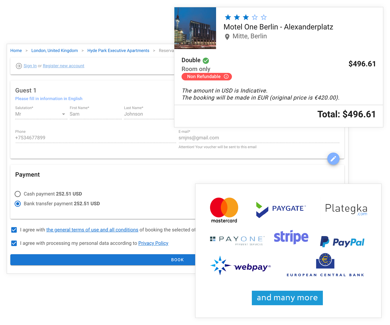Click the blue pencil edit icon
Screen dimensions: 390x325
[x=333, y=159]
